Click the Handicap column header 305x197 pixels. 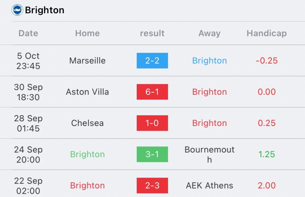(x=267, y=33)
